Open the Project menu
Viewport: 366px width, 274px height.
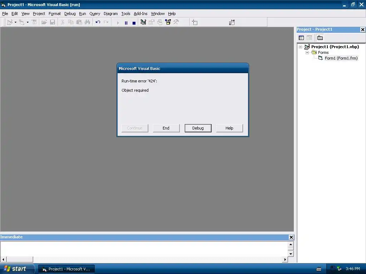tap(39, 14)
